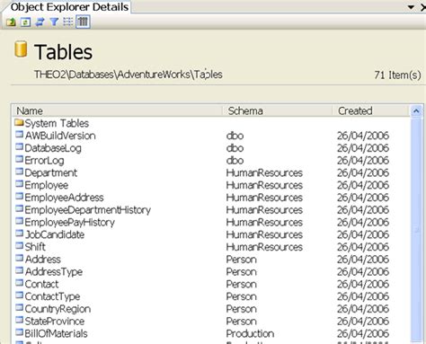
Task: Sort by the Name column header
Action: pos(117,110)
